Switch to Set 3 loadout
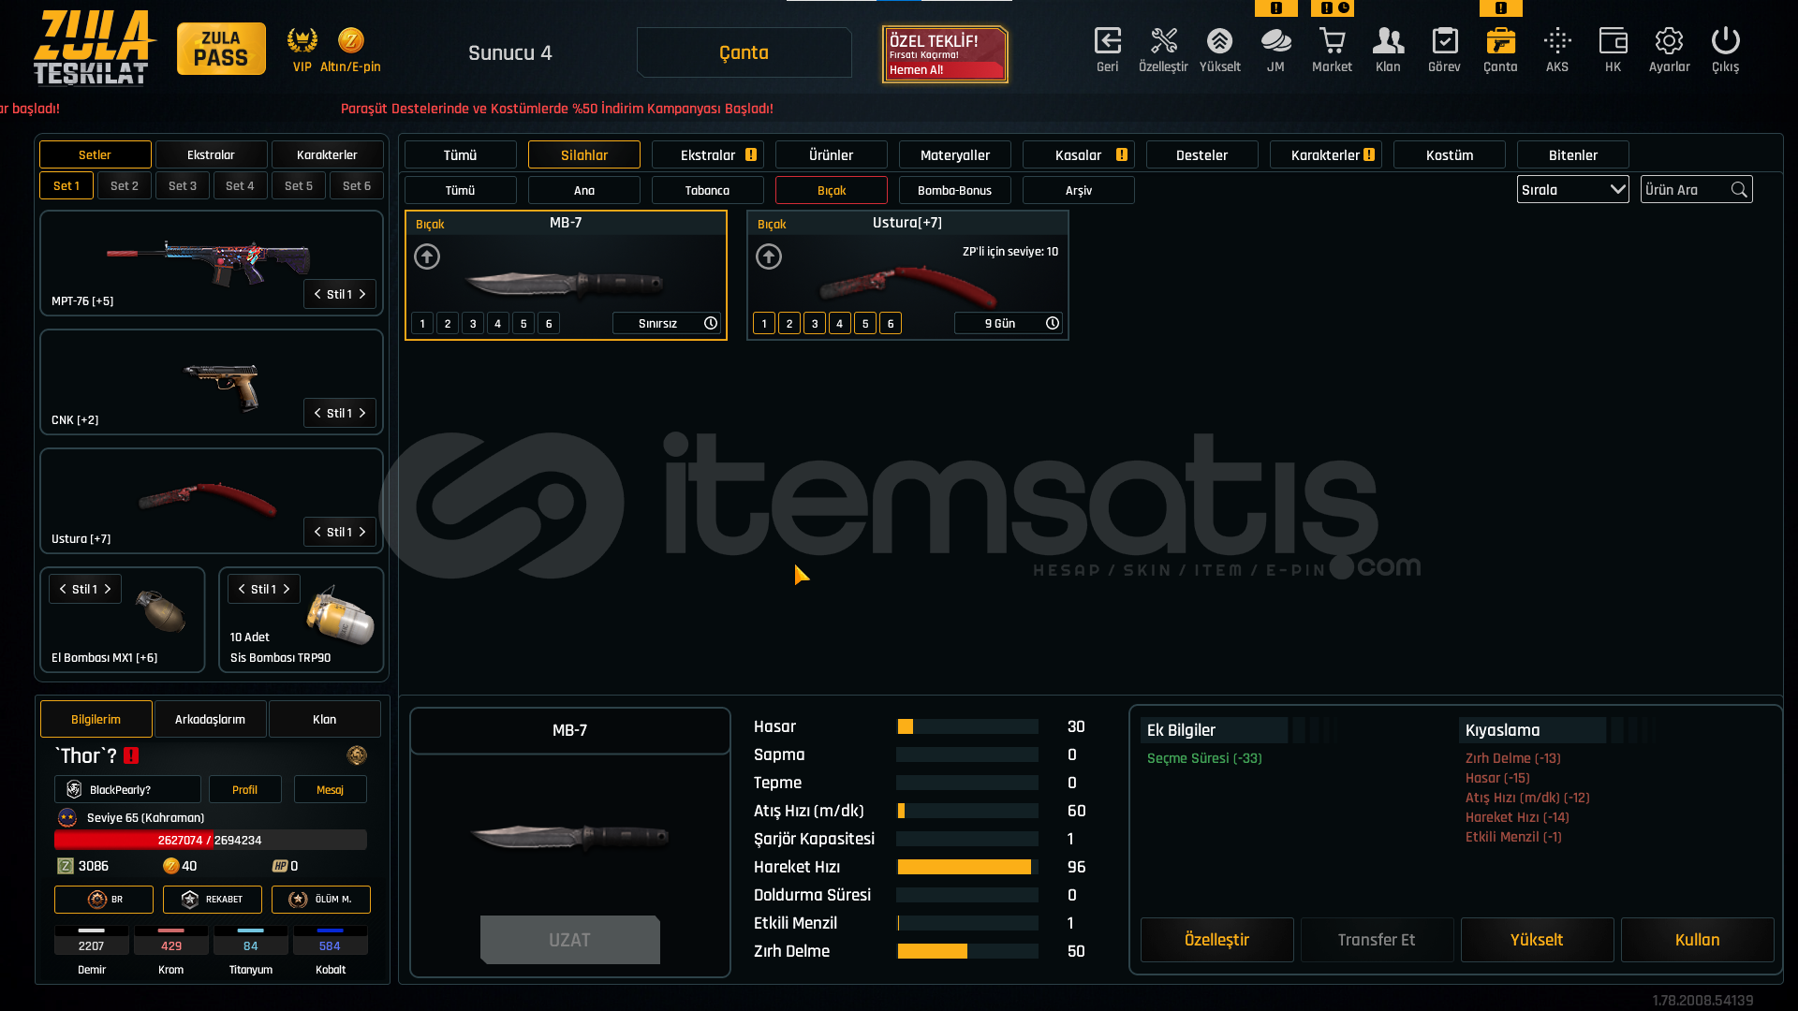This screenshot has width=1798, height=1011. coord(183,185)
